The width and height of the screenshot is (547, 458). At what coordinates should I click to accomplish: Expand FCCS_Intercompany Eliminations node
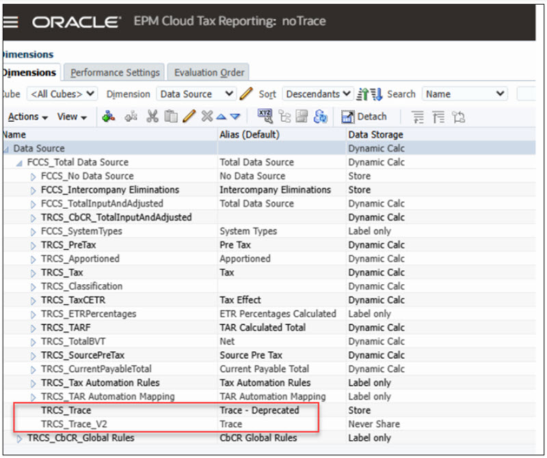pos(33,190)
